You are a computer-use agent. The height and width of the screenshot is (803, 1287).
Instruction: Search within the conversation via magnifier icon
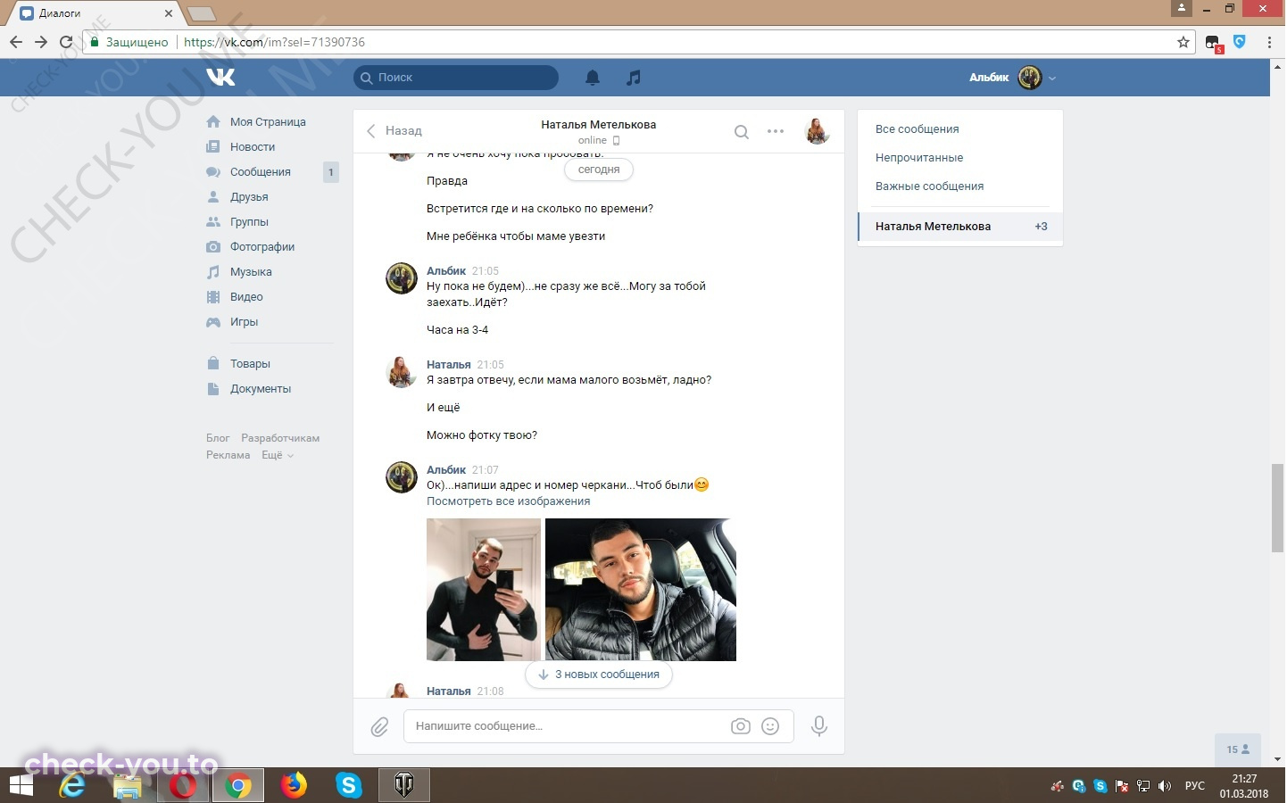click(742, 132)
